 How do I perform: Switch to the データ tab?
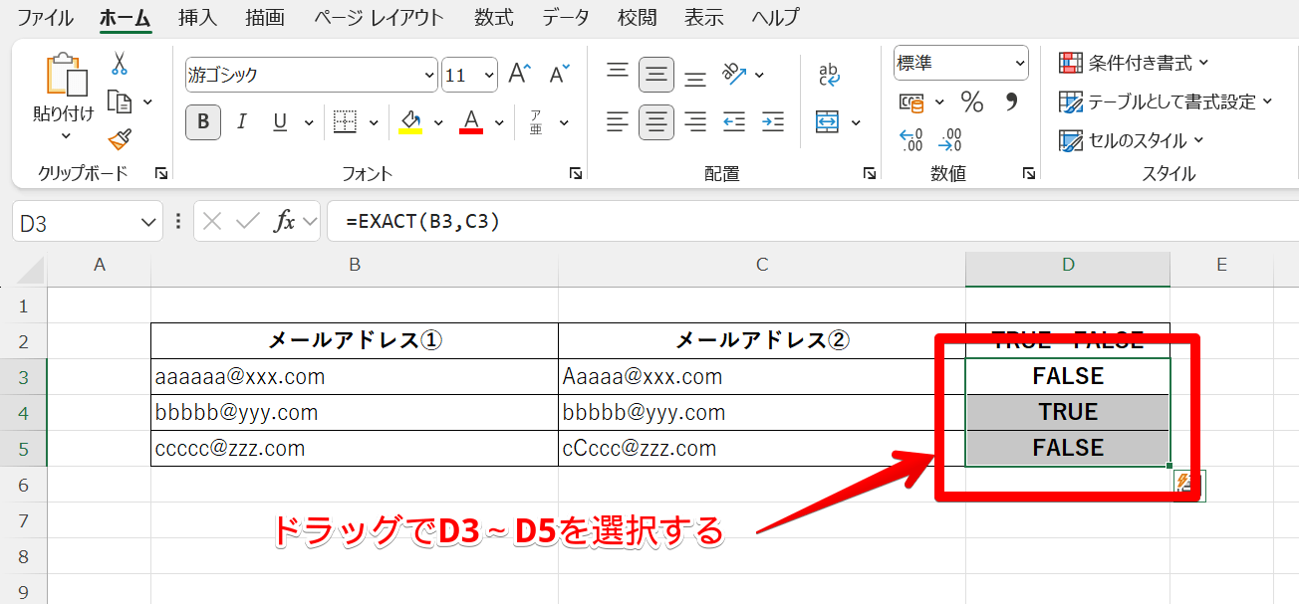[566, 17]
